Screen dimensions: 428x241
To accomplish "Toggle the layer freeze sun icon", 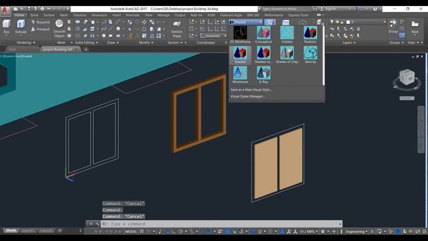I will click(x=337, y=22).
